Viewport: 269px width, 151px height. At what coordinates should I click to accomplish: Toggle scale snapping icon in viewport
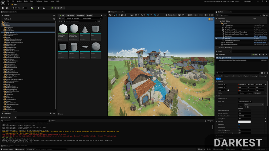[155, 15]
